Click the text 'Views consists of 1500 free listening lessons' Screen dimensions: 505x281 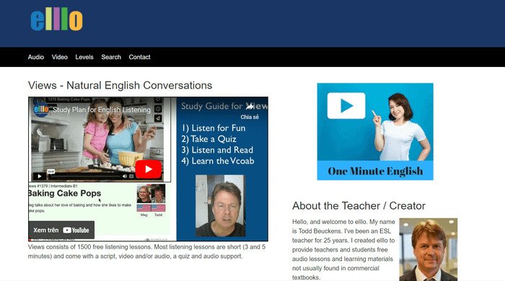coord(89,247)
